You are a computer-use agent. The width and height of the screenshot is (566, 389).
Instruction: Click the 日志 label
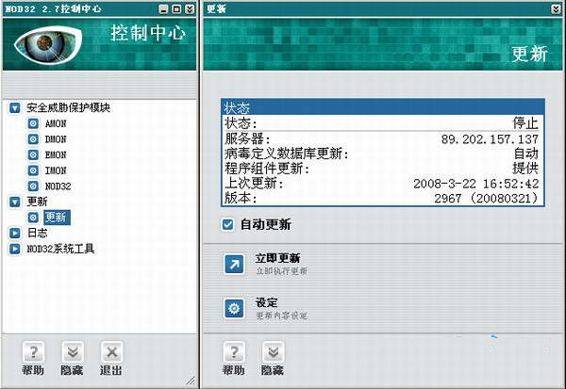(37, 233)
